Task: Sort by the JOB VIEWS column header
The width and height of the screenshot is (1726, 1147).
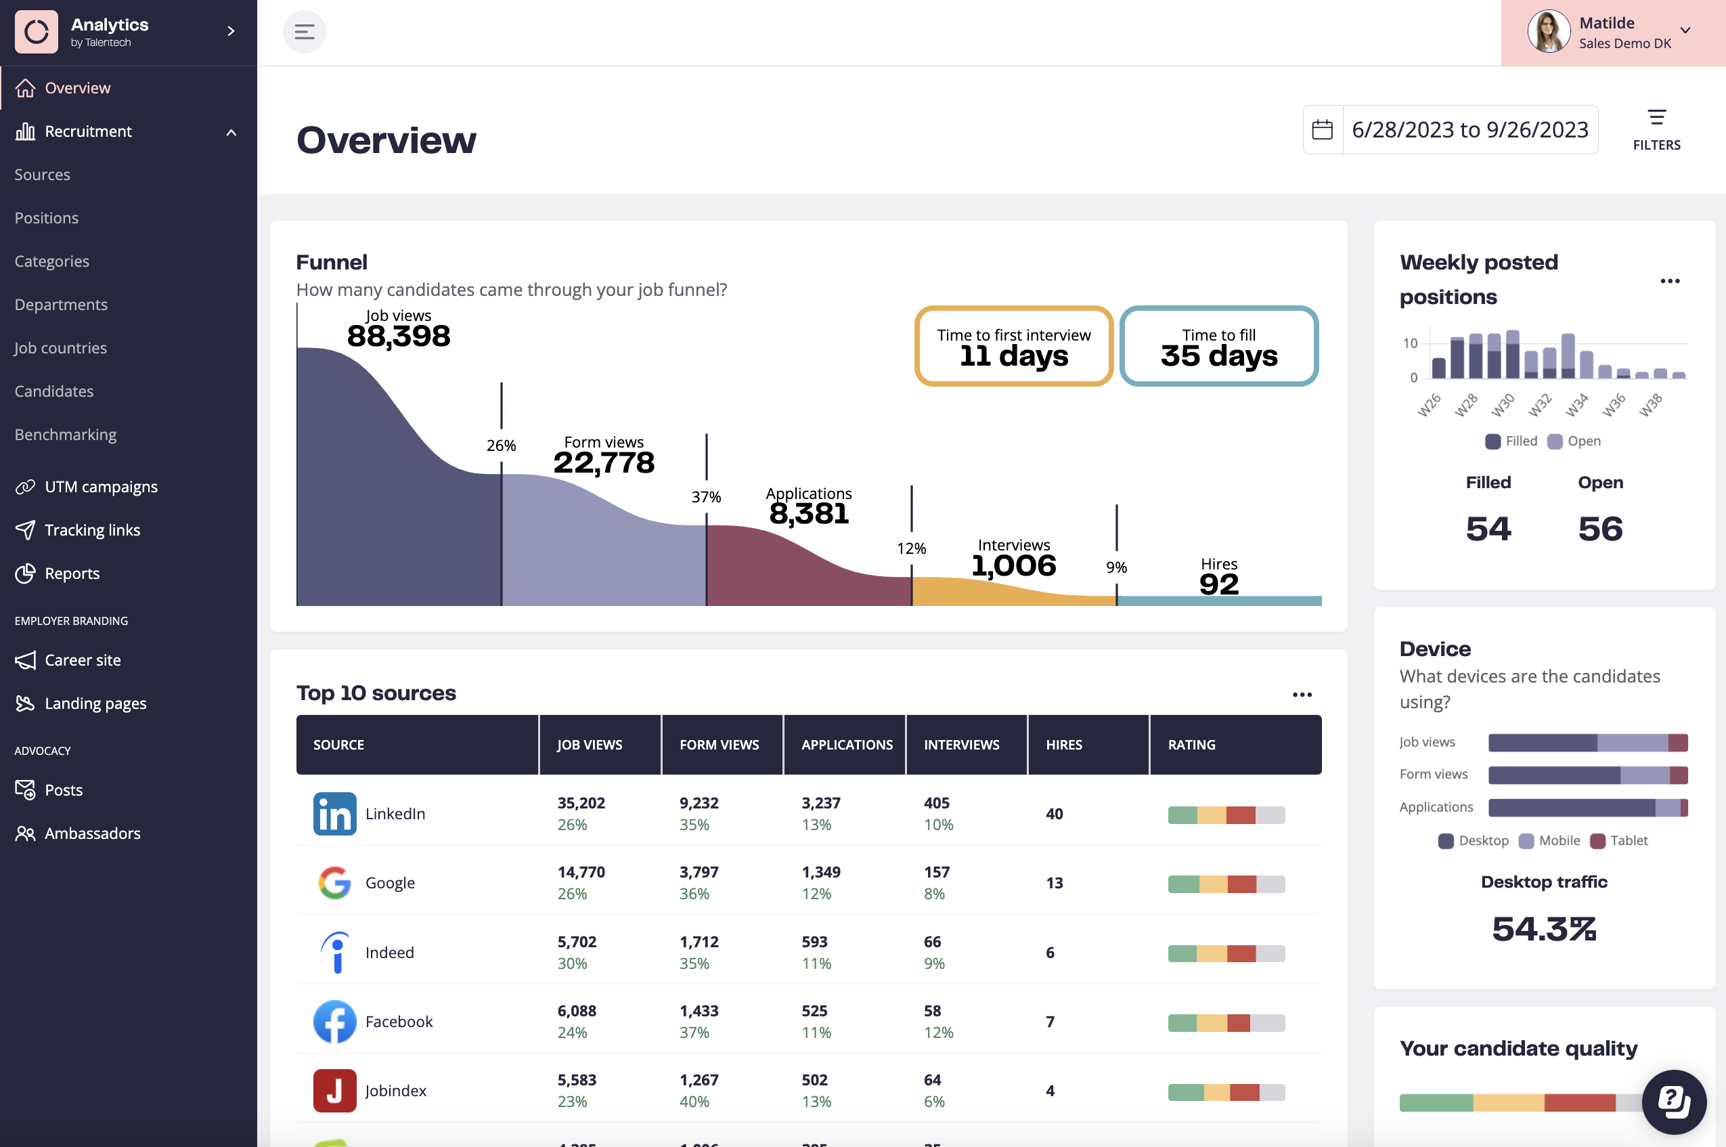Action: coord(590,745)
